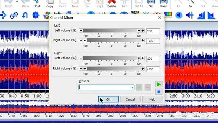Click Right channel's Right volume slider track

pyautogui.click(x=112, y=69)
